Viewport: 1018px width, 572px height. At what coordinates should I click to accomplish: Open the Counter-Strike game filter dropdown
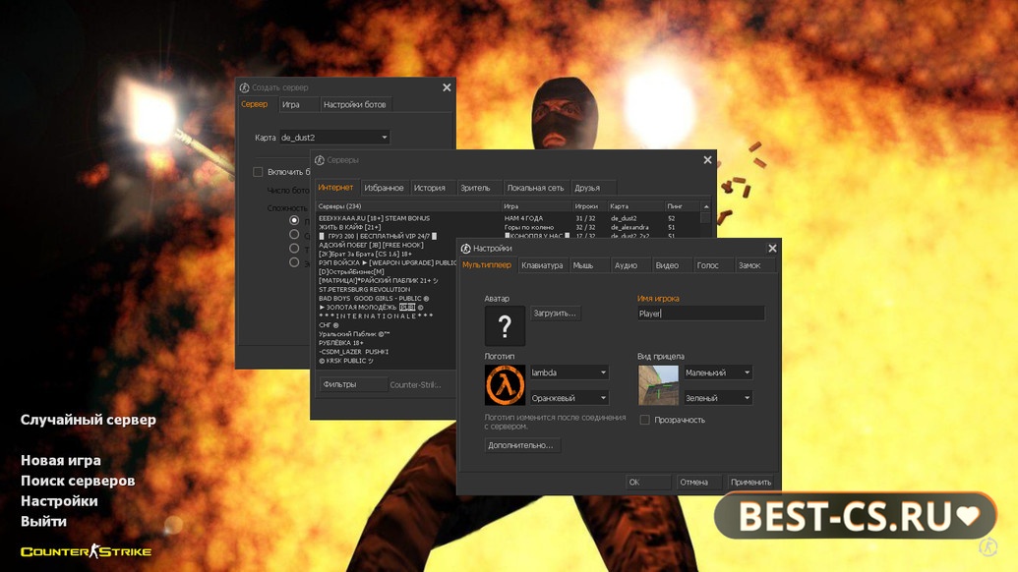(415, 384)
